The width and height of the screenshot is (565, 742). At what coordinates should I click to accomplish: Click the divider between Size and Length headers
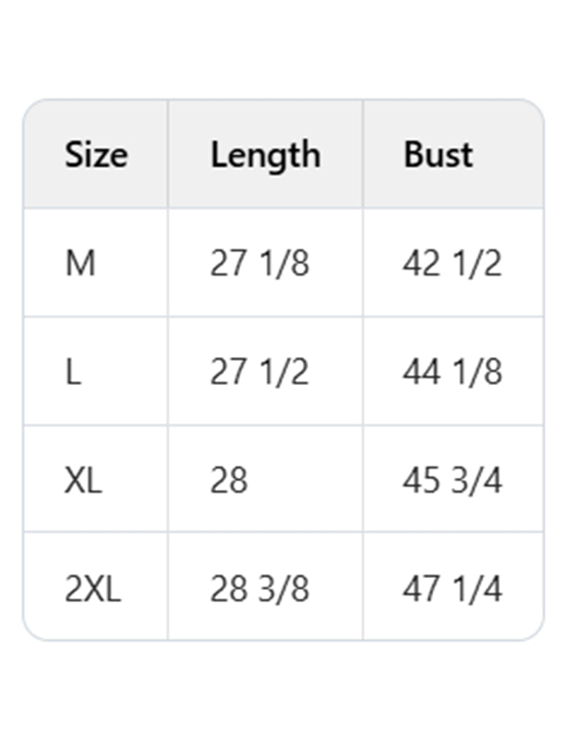(168, 155)
